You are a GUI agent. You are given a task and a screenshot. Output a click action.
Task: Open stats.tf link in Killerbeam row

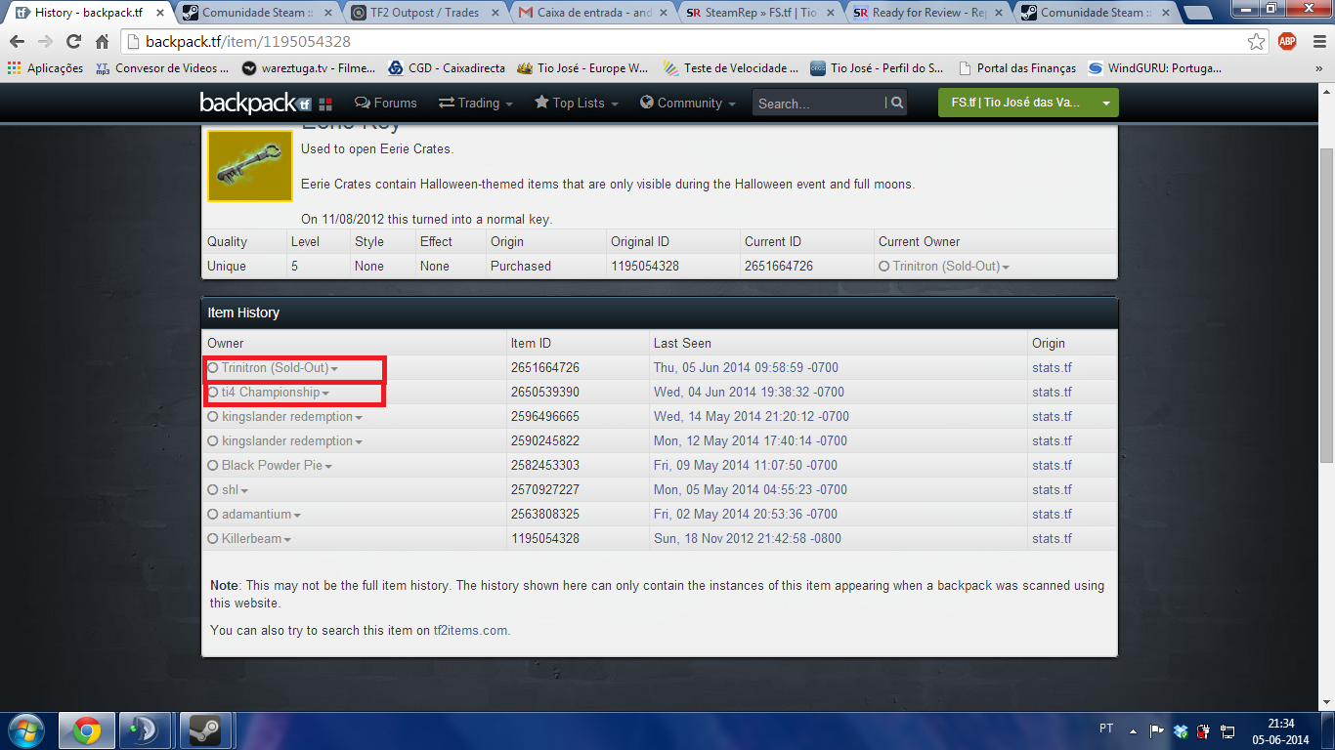click(1052, 539)
